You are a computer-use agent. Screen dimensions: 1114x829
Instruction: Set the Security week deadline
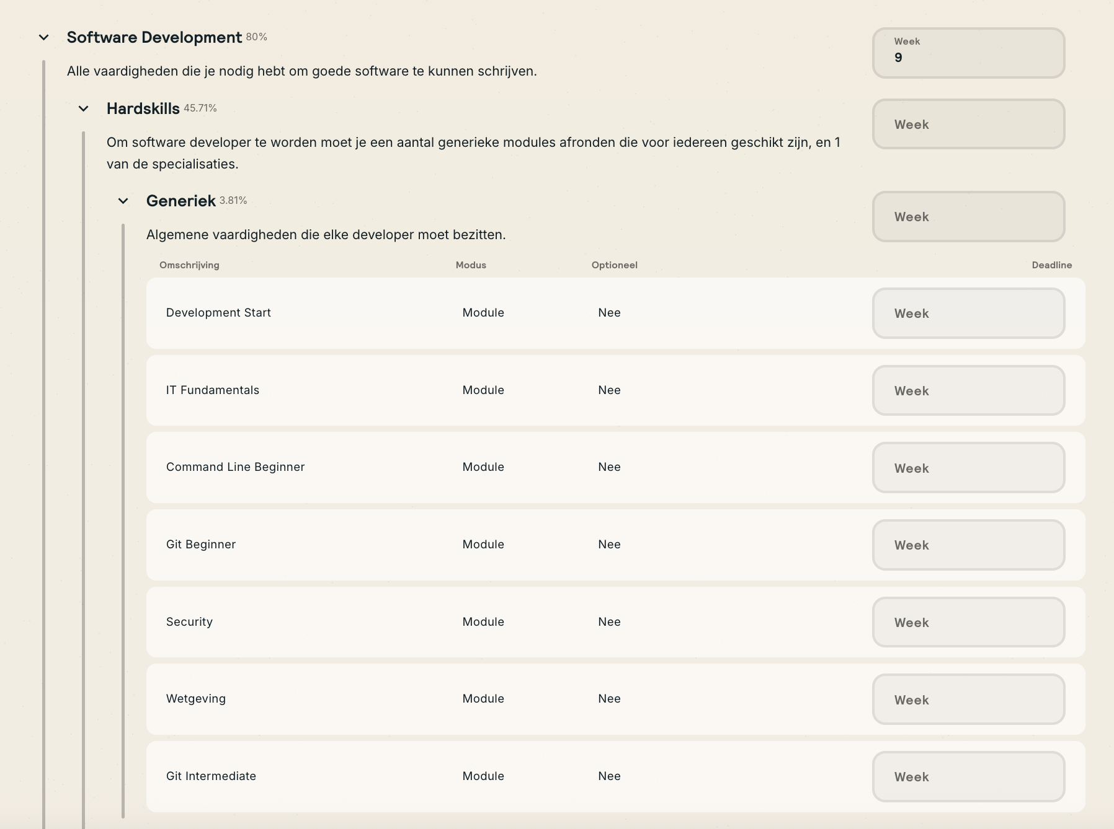point(968,623)
